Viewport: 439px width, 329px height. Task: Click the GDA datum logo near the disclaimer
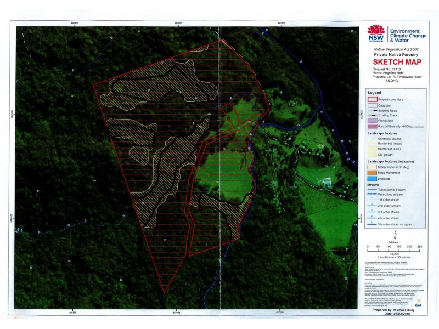coord(419,302)
